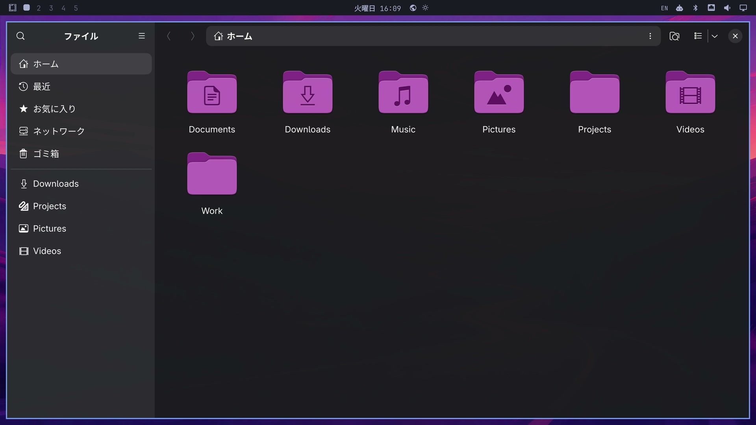The image size is (756, 425).
Task: Select the Videos folder icon in the grid
Action: click(690, 92)
